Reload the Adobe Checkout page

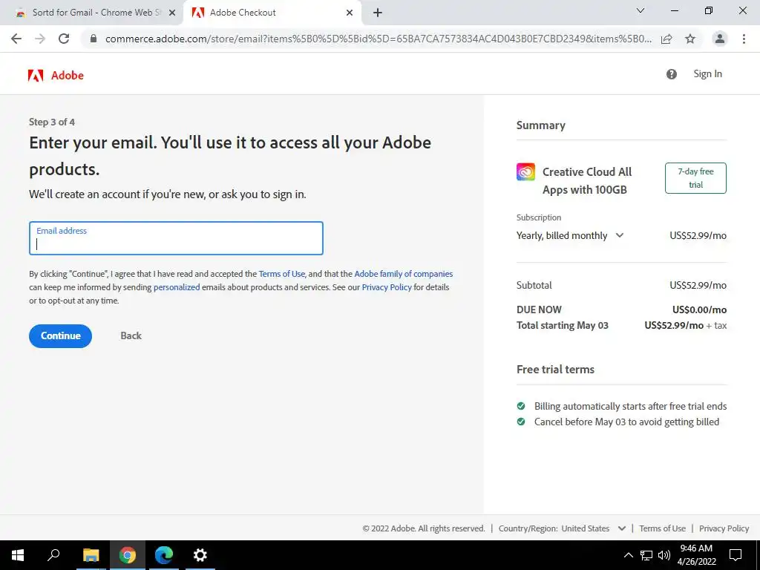tap(64, 39)
